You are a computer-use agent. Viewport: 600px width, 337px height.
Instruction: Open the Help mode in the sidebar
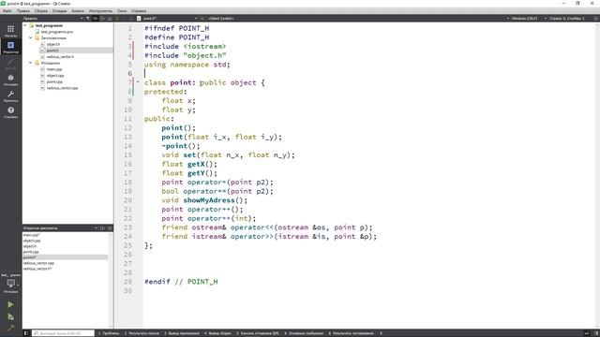[x=10, y=112]
